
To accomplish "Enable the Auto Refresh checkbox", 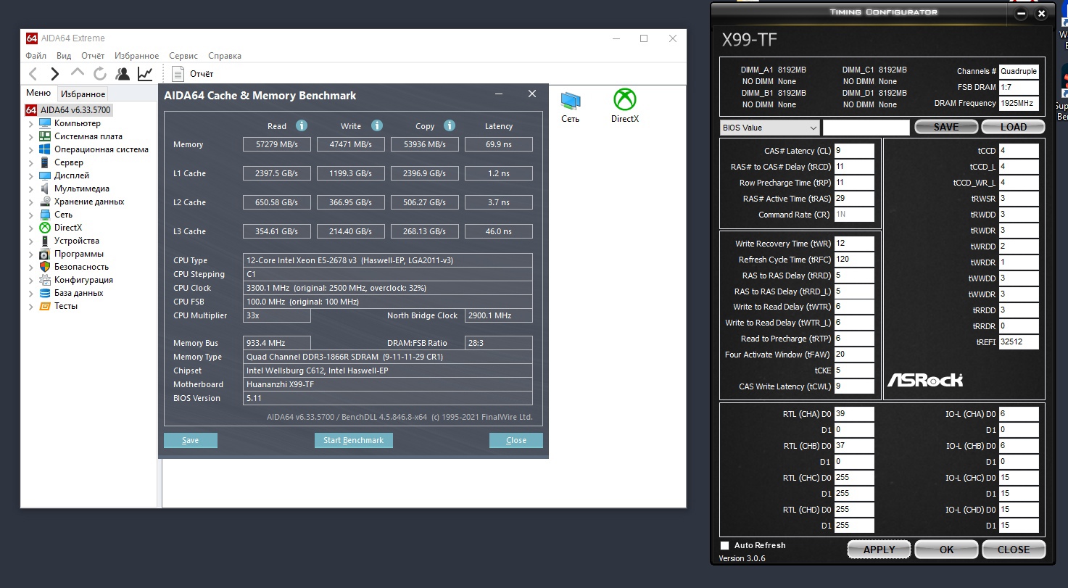I will (725, 545).
